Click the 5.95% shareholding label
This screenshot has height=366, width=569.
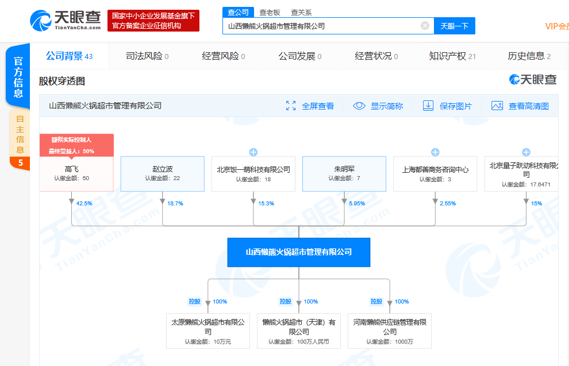click(357, 204)
